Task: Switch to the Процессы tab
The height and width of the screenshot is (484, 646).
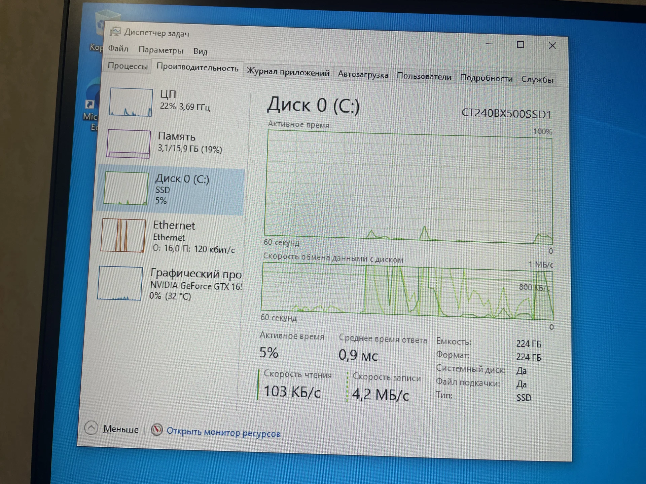Action: pos(128,66)
